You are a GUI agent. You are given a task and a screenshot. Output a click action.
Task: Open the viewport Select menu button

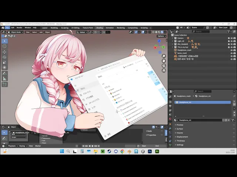(34, 32)
